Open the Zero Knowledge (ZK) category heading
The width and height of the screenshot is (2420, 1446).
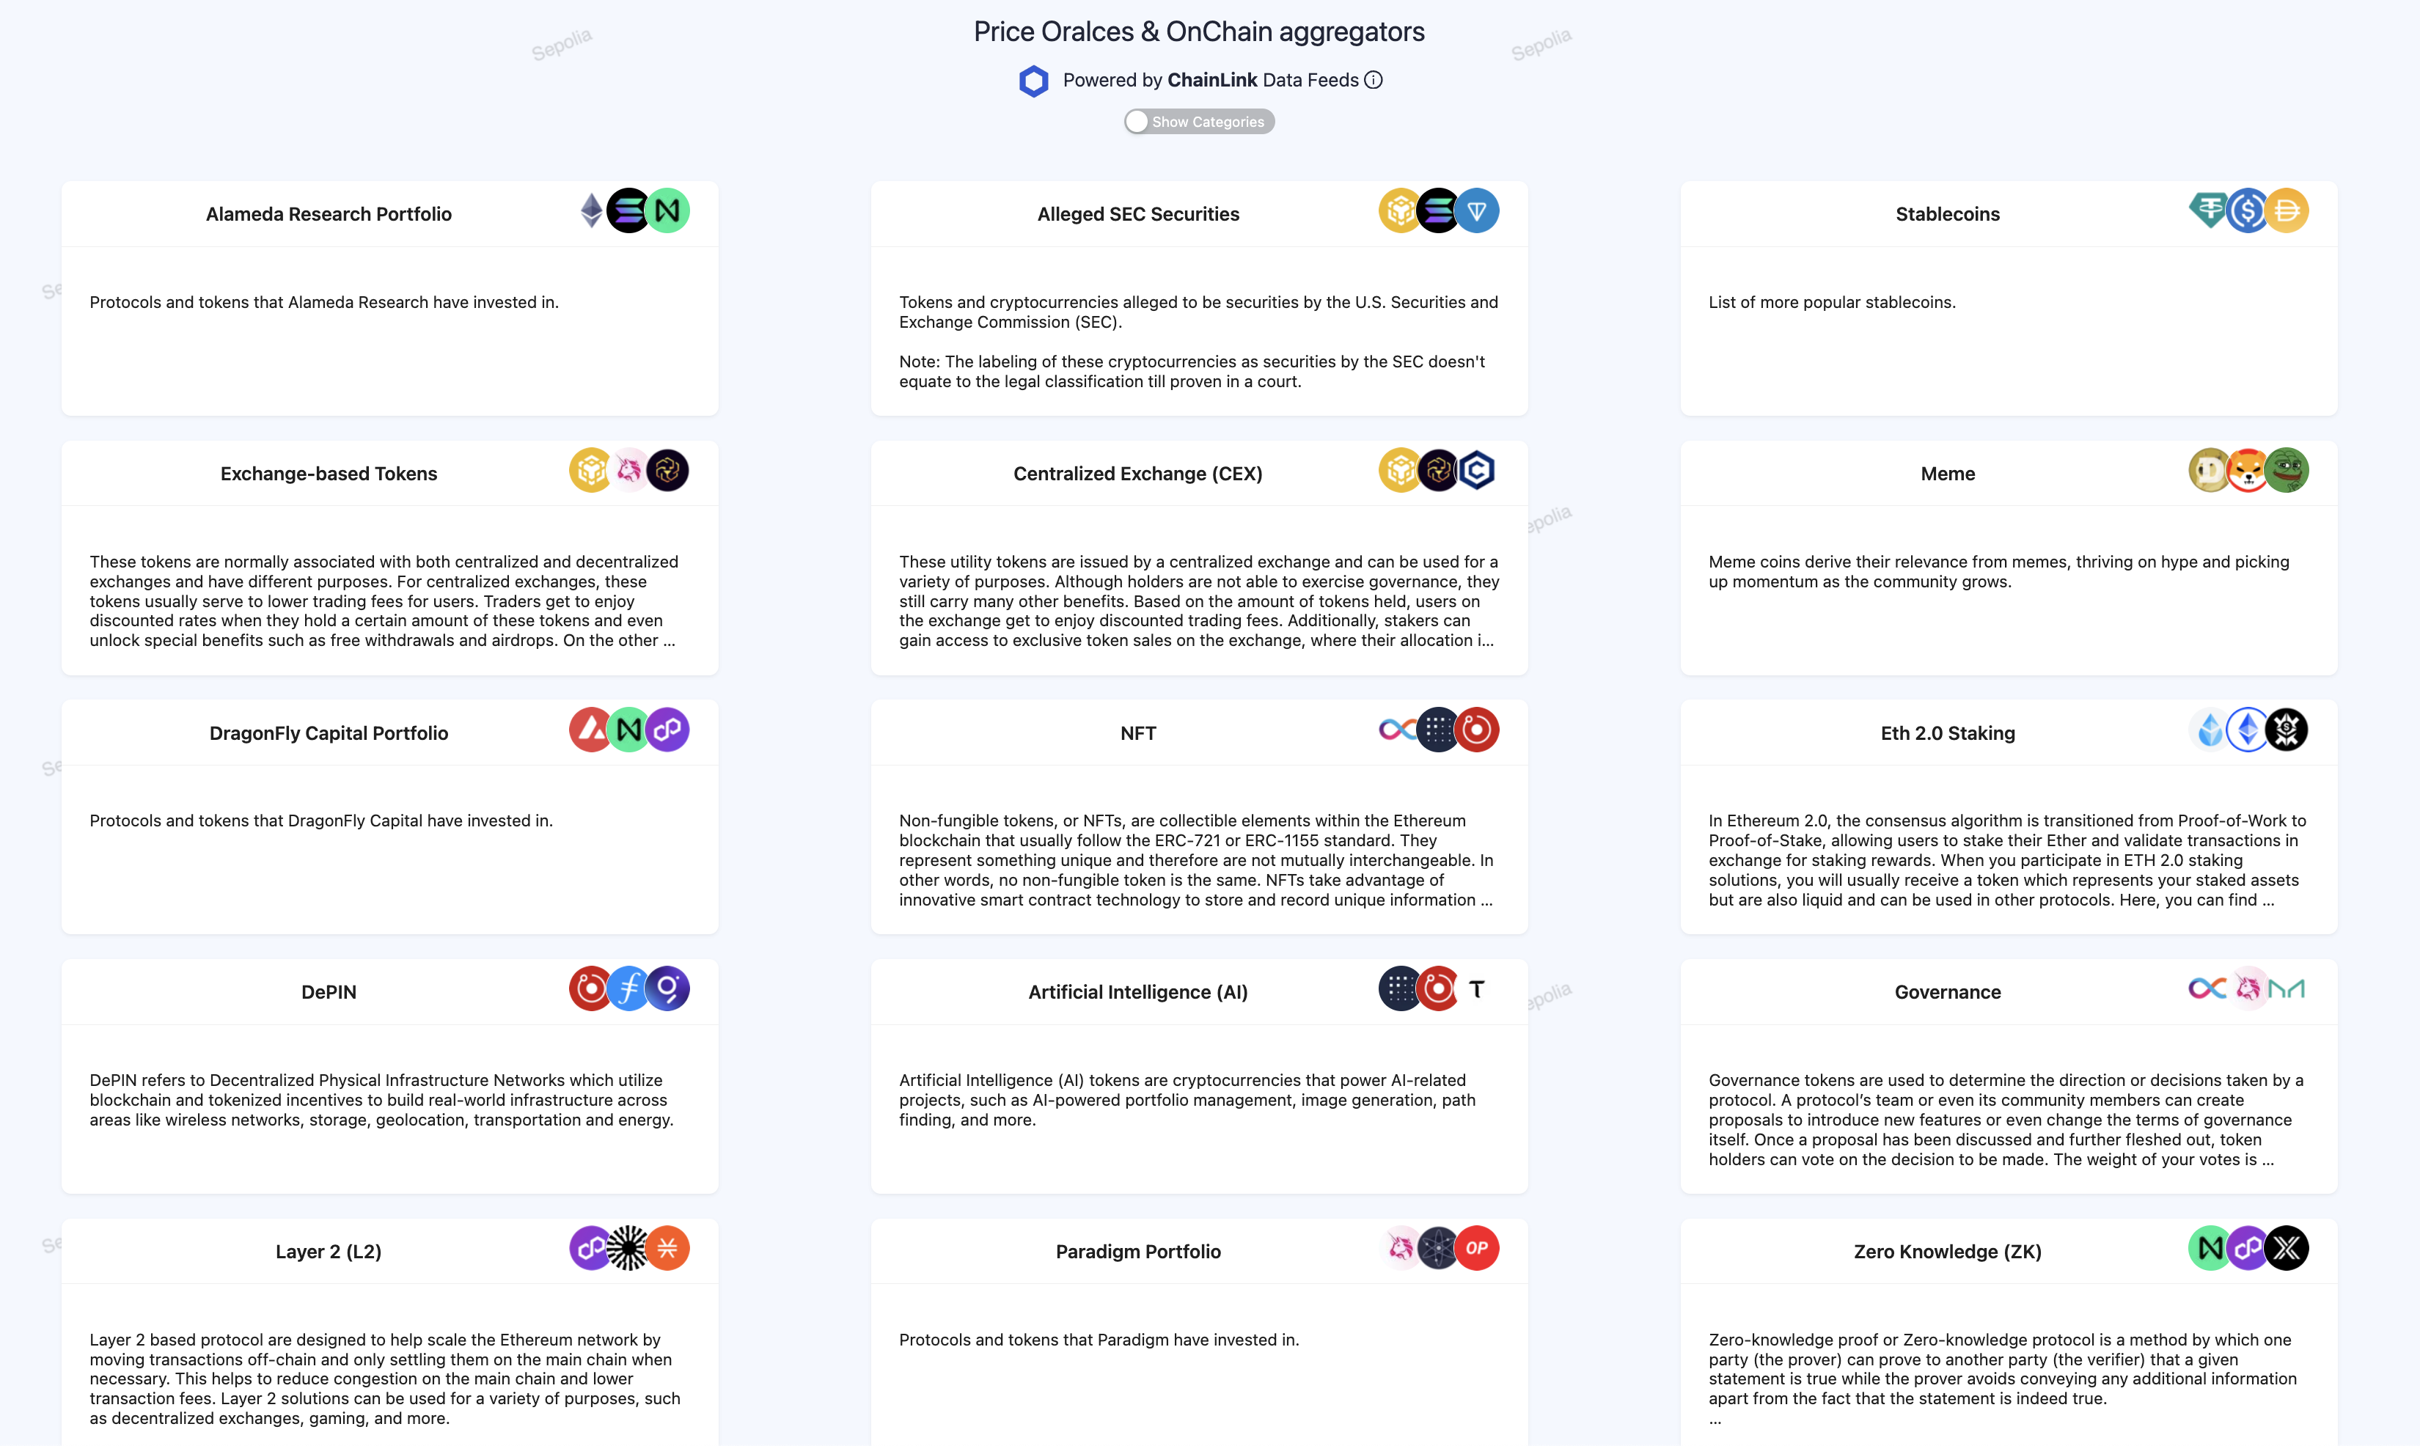1948,1251
